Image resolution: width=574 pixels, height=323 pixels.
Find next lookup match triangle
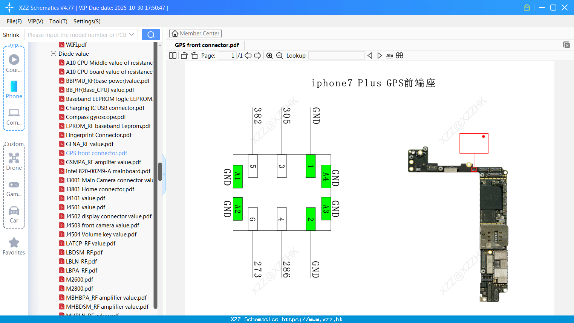[x=380, y=56]
